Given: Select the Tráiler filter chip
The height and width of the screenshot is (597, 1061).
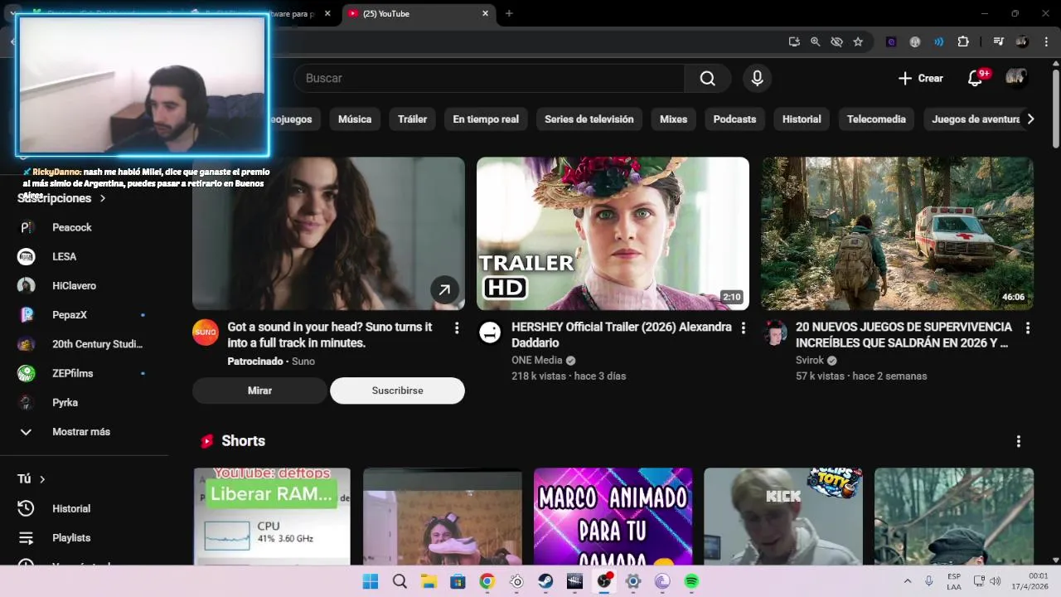Looking at the screenshot, I should (x=412, y=119).
